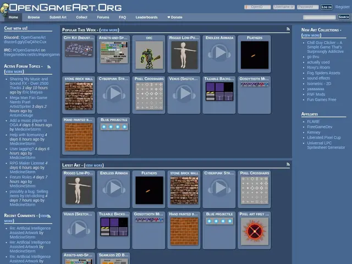The image size is (352, 264).
Task: Play Venus (Sketch...) audio in Latest Art
Action: tap(79, 229)
